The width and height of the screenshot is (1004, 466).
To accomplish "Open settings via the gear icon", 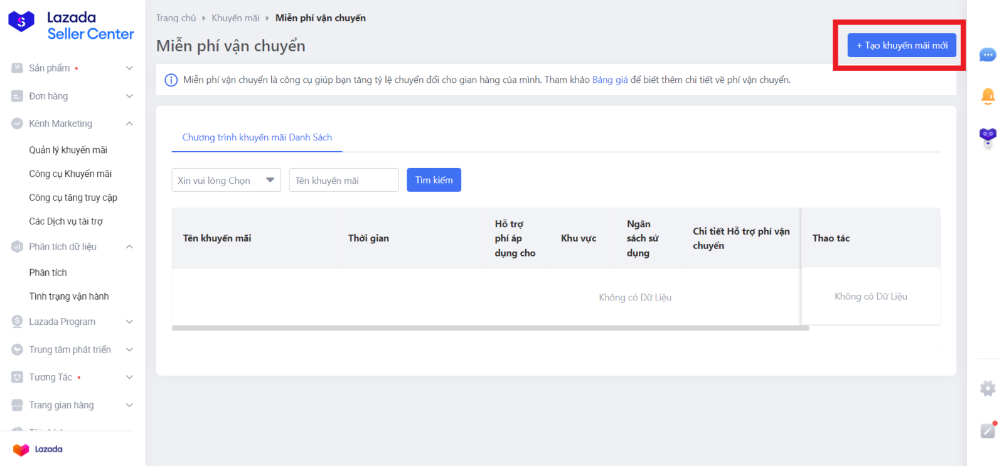I will pos(988,389).
